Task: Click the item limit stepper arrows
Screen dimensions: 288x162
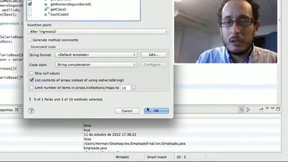Action: [134, 88]
